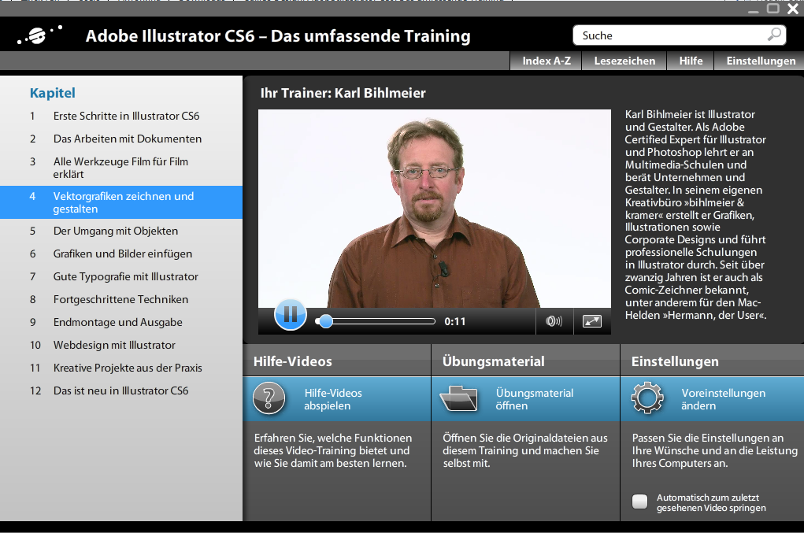Click the Kapitel heading
804x533 pixels.
pos(52,93)
